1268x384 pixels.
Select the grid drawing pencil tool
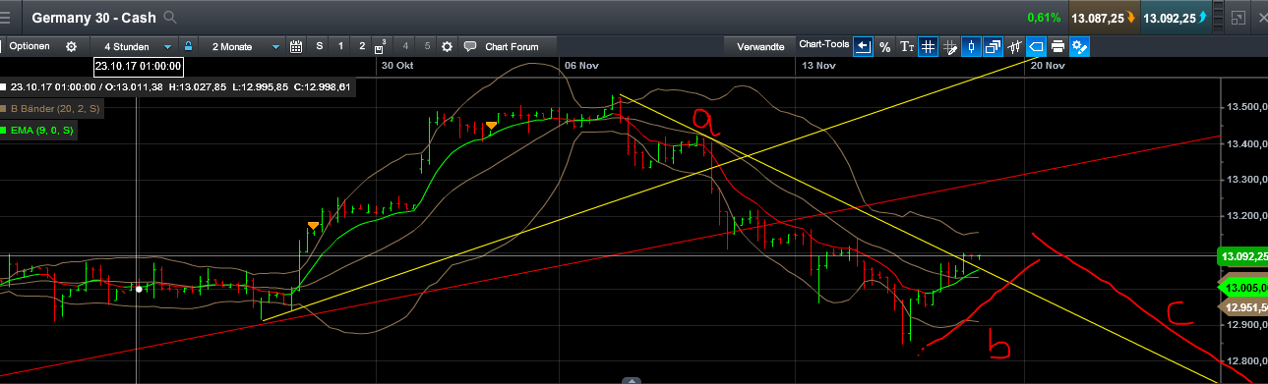[x=949, y=46]
